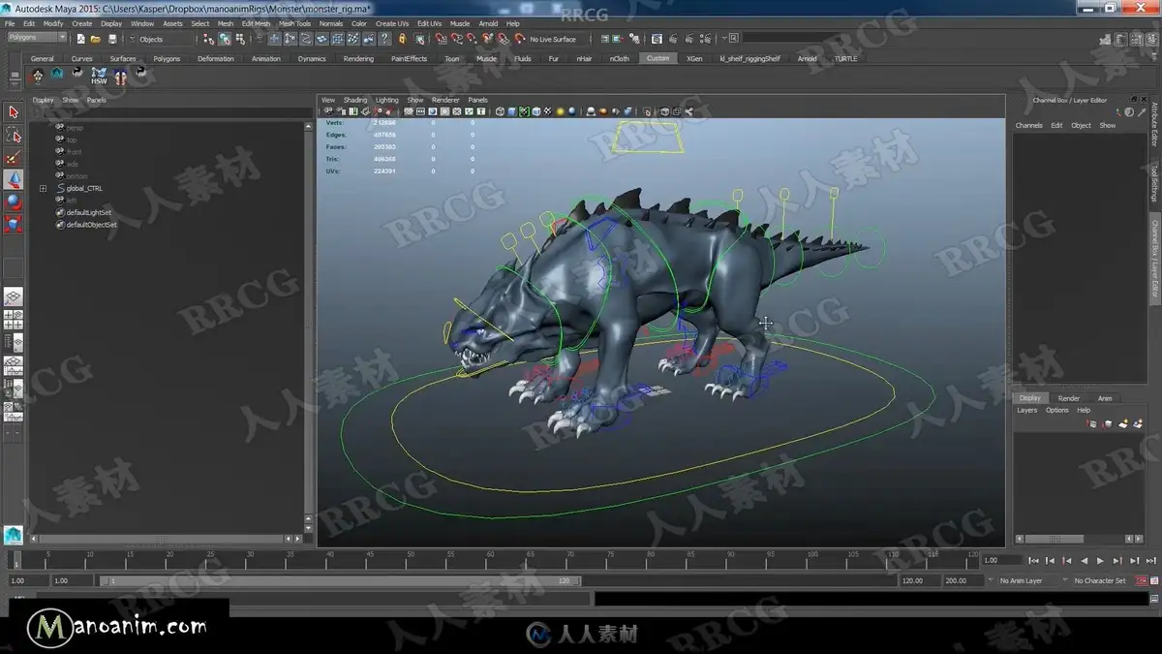Select defaultLightSet in the Outliner
Screen dimensions: 1162x654
[89, 212]
